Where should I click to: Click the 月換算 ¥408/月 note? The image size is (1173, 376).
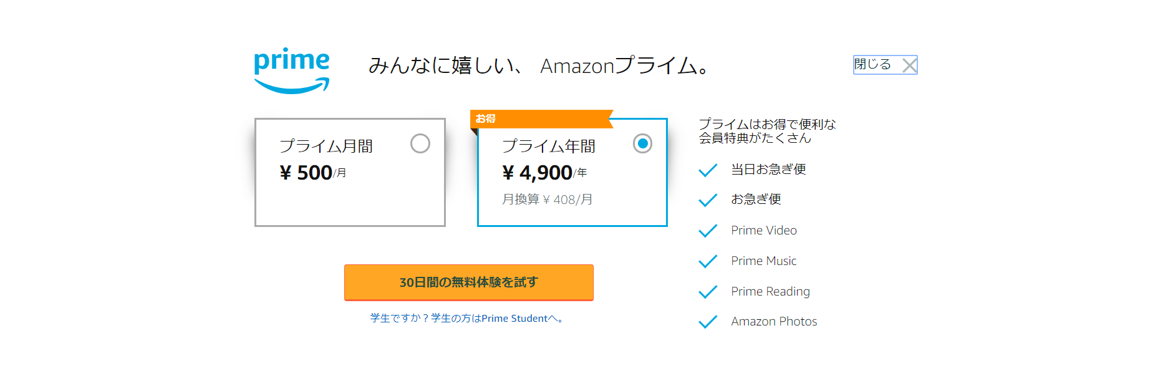(548, 200)
